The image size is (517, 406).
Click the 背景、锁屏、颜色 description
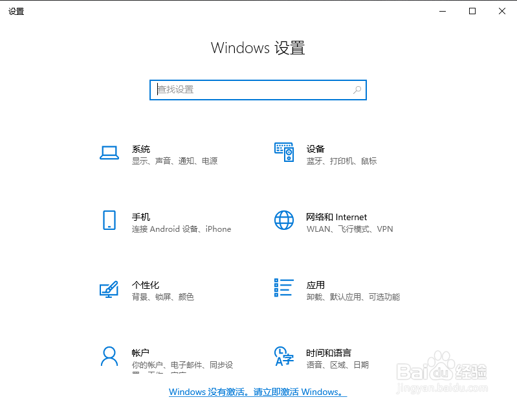click(163, 297)
